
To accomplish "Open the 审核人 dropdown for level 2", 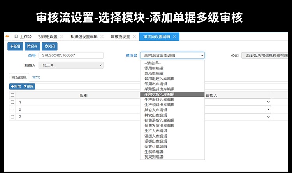I will (237, 109).
